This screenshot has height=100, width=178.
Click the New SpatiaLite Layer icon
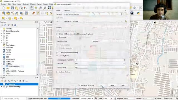tap(17, 13)
